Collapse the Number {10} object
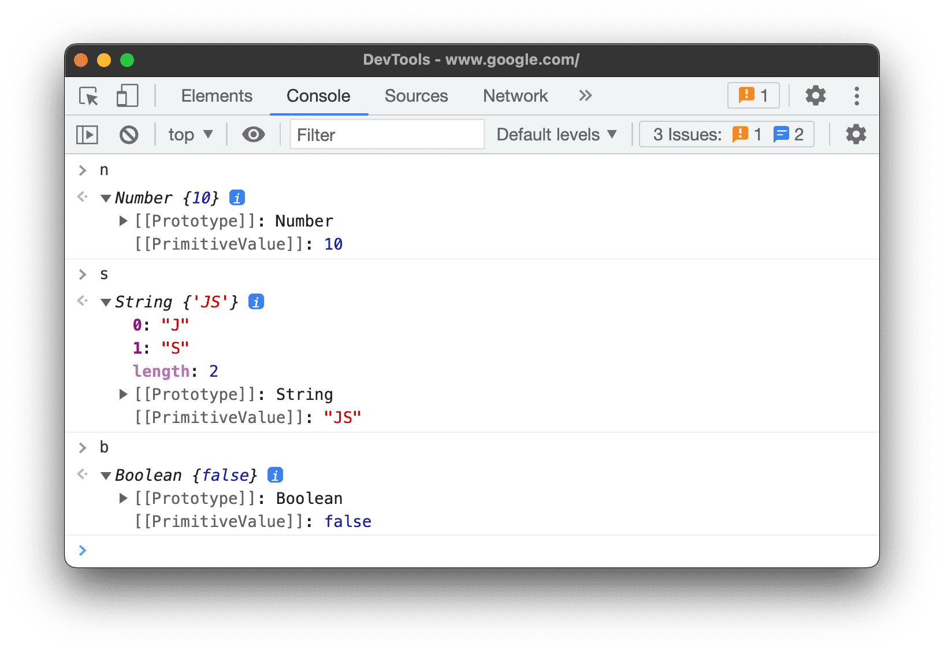Screen dimensions: 944x653 tap(106, 198)
